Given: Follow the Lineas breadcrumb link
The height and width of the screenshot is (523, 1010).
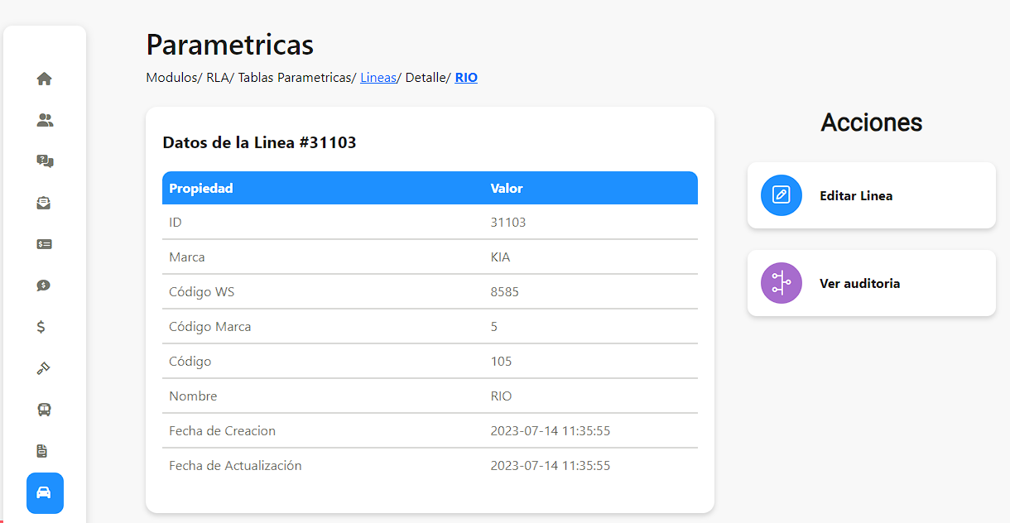Looking at the screenshot, I should point(378,78).
